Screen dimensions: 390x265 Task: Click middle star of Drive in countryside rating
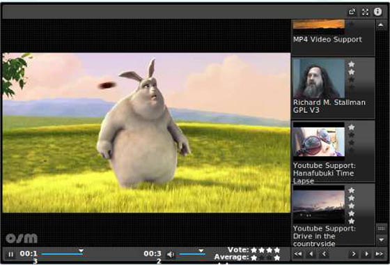(x=351, y=206)
